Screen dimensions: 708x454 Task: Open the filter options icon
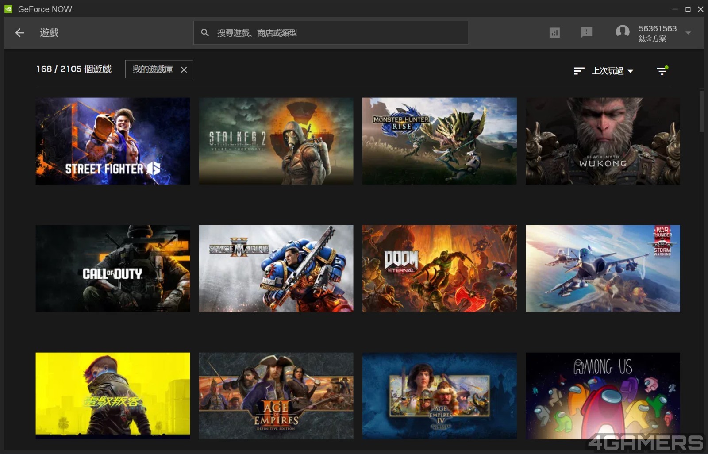662,70
